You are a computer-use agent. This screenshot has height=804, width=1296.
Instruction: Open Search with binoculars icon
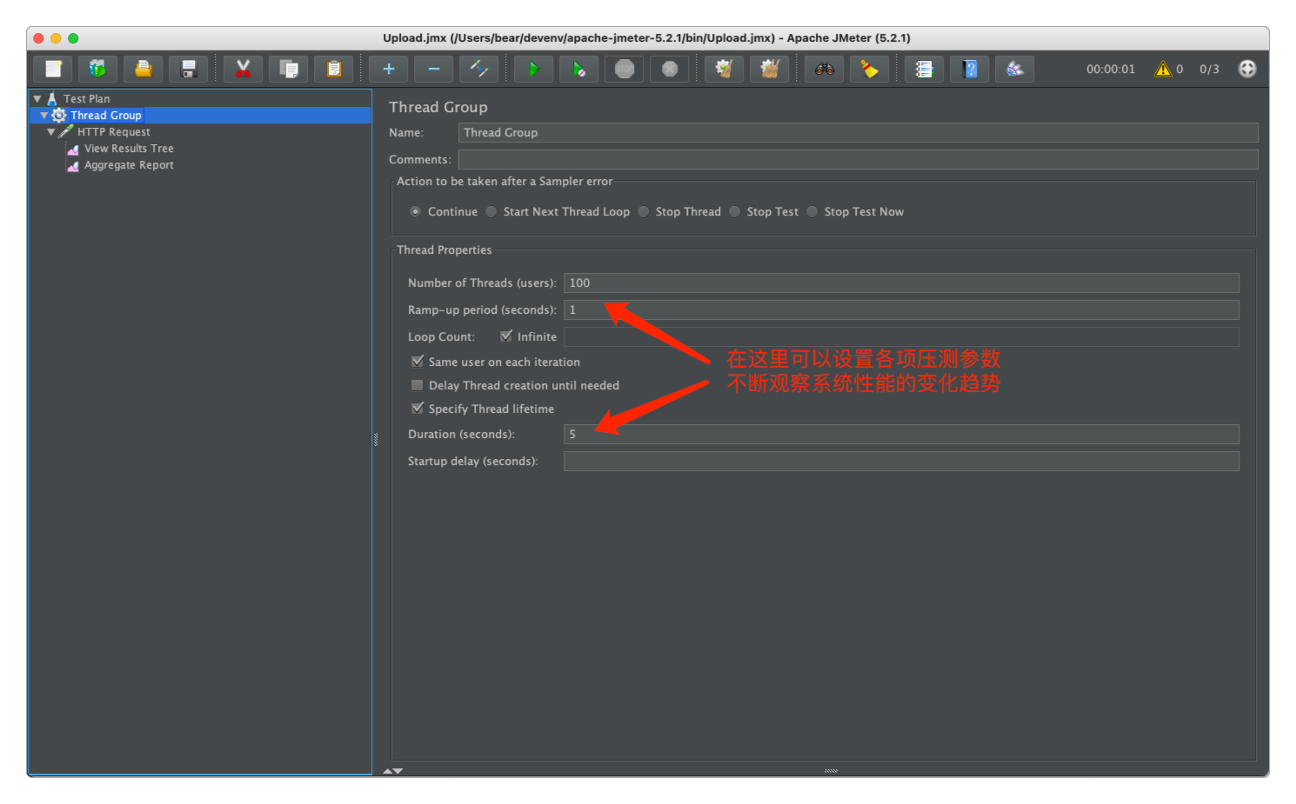coord(824,69)
